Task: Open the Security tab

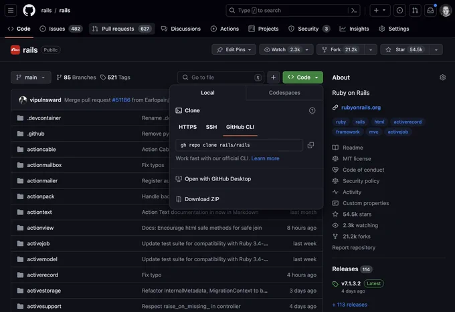Action: [x=309, y=29]
